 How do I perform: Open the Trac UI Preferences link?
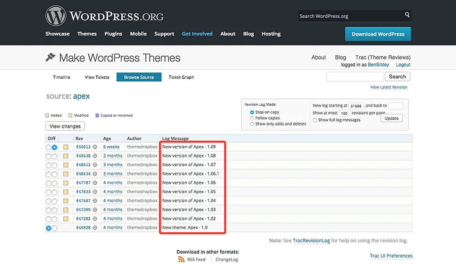[x=391, y=256]
